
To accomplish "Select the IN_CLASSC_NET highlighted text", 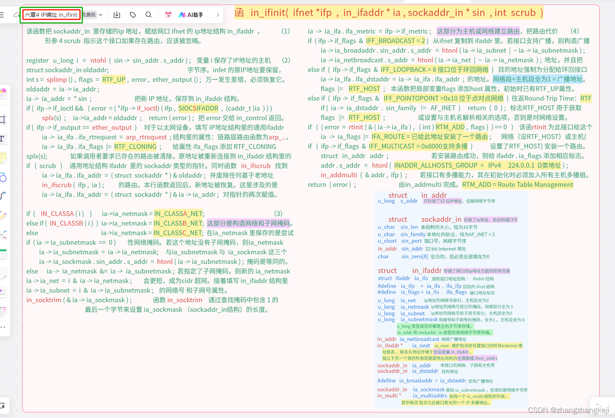I will pyautogui.click(x=177, y=233).
